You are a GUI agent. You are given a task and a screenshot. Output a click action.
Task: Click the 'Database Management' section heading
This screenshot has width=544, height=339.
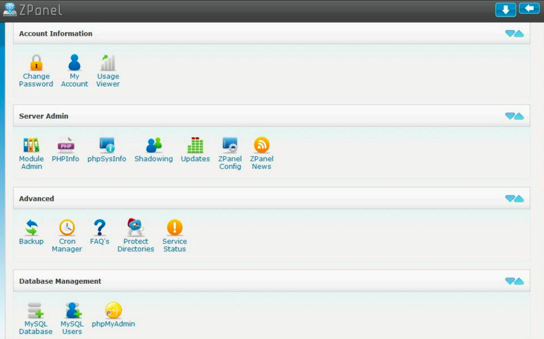[60, 281]
